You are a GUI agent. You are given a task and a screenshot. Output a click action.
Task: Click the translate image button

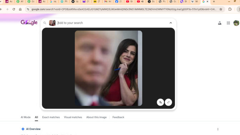160,102
